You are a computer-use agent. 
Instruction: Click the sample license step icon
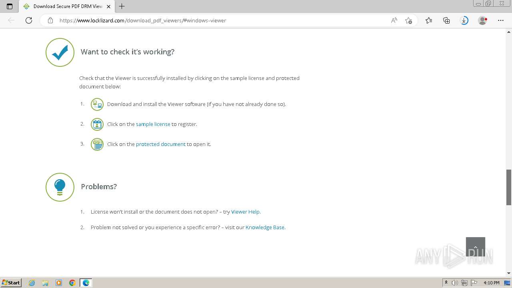pos(97,124)
